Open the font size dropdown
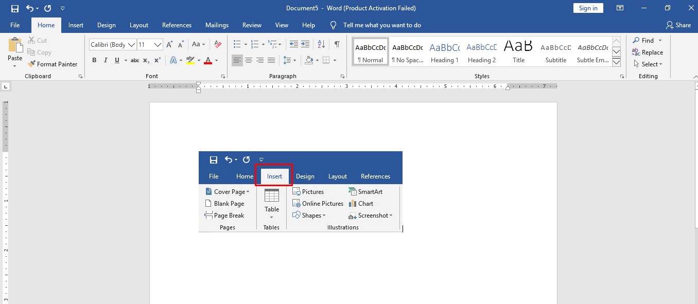This screenshot has width=698, height=304. (x=158, y=45)
